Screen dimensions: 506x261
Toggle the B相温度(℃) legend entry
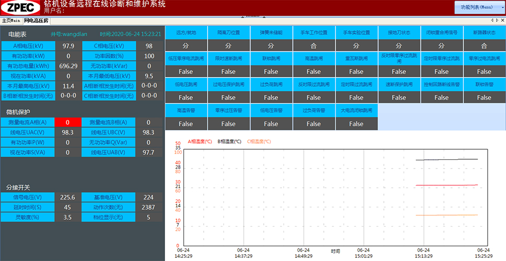coord(229,141)
